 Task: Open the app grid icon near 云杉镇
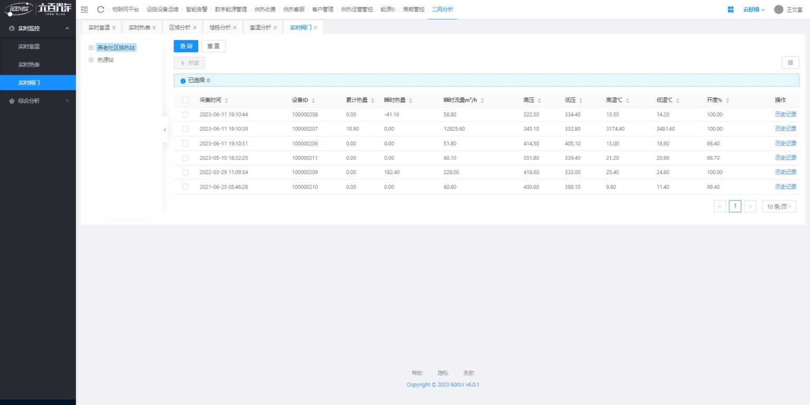730,9
